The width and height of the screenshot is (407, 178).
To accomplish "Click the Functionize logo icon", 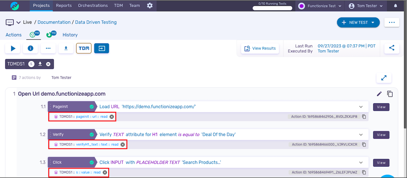I will pos(14,6).
